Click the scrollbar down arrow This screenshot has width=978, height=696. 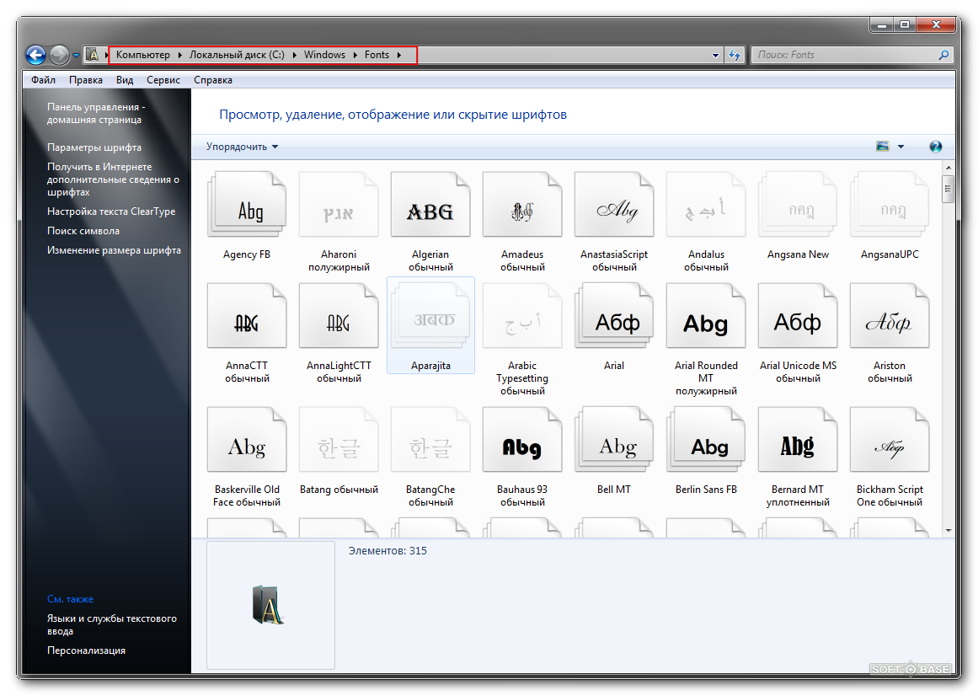[x=948, y=531]
